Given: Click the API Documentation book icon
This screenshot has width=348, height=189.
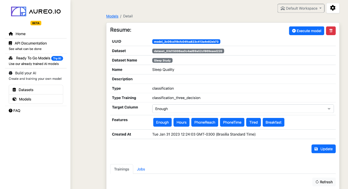Looking at the screenshot, I should coord(10,43).
